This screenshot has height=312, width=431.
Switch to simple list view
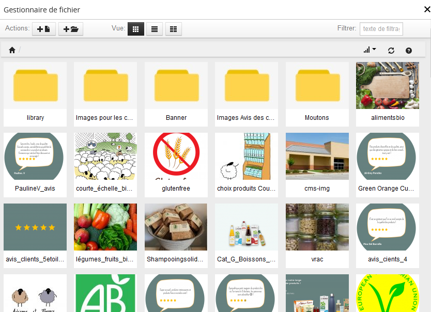coord(155,29)
